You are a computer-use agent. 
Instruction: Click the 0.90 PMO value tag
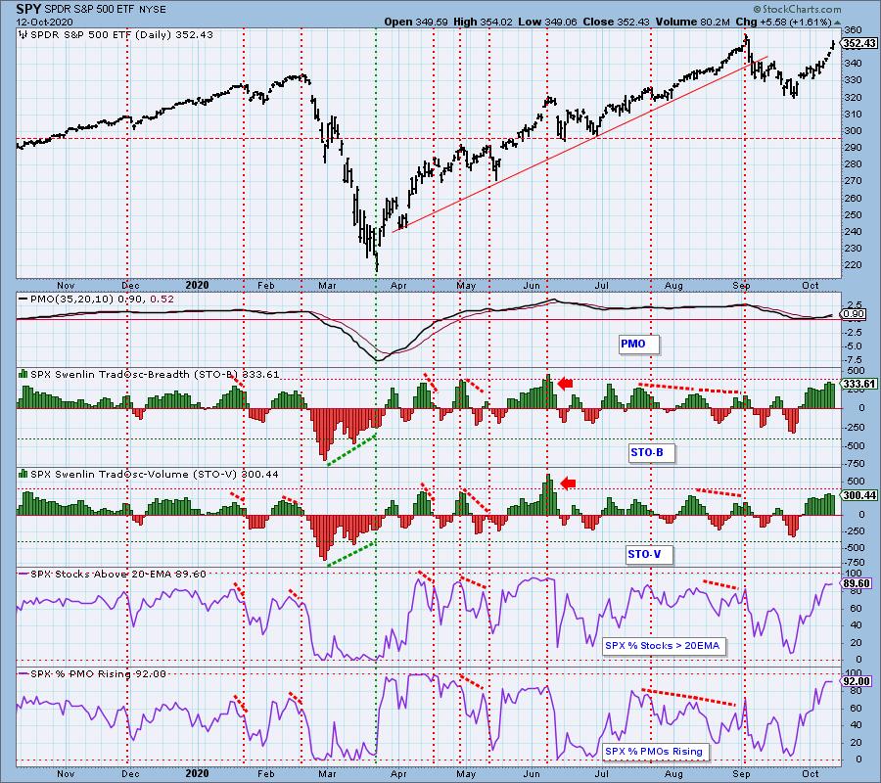click(x=853, y=314)
